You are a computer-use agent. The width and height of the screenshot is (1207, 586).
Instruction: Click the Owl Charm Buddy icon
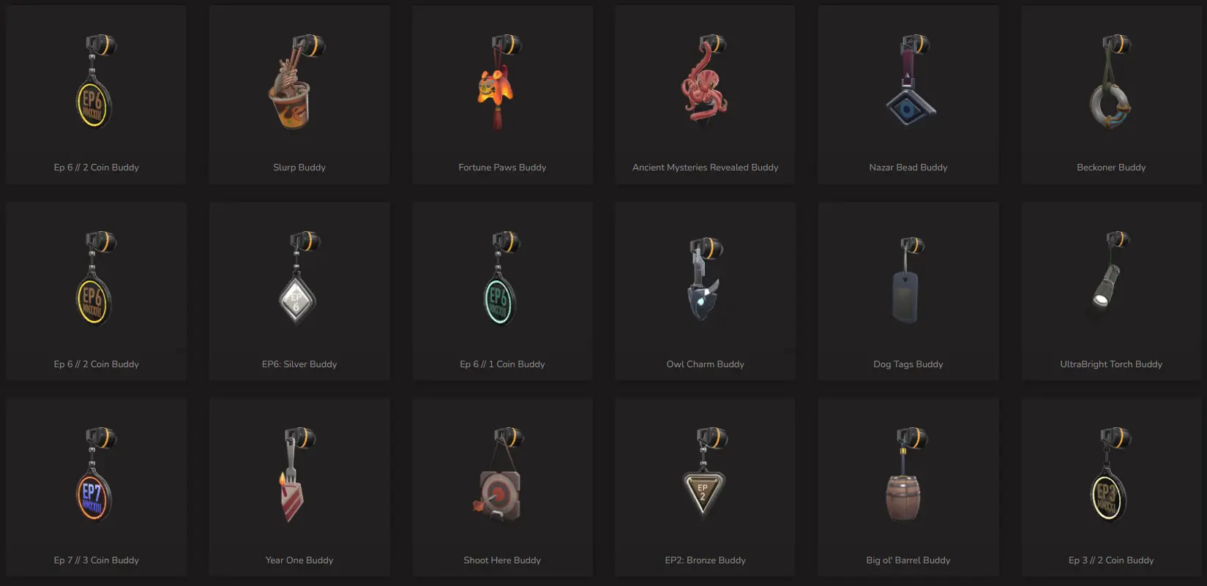point(704,278)
